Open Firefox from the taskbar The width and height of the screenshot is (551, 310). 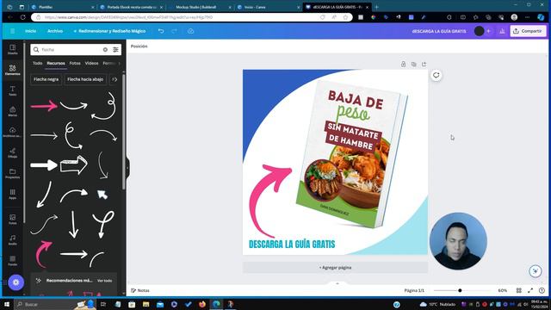click(x=202, y=304)
